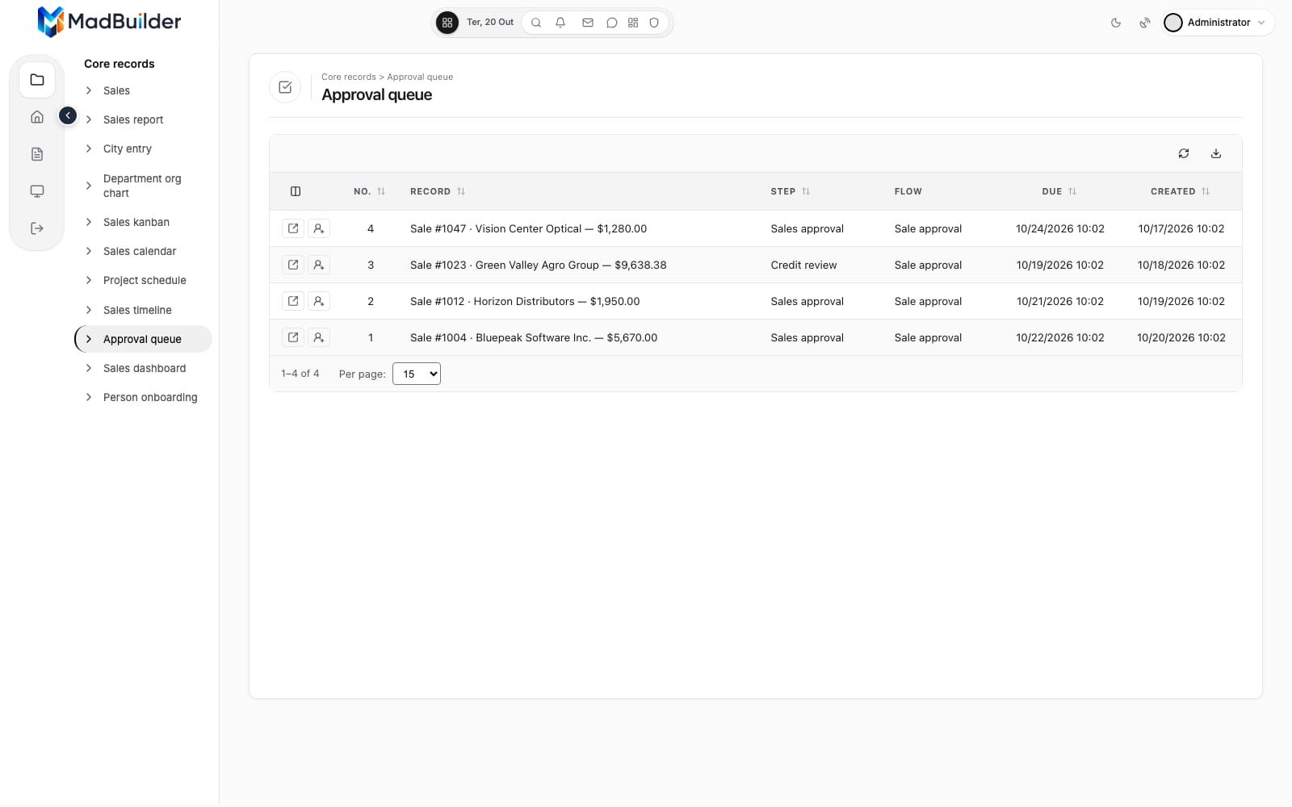Open the Administrator user dropdown
Screen dimensions: 1292x807
pos(1218,23)
